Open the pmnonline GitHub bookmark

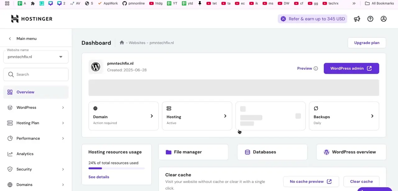[133, 3]
